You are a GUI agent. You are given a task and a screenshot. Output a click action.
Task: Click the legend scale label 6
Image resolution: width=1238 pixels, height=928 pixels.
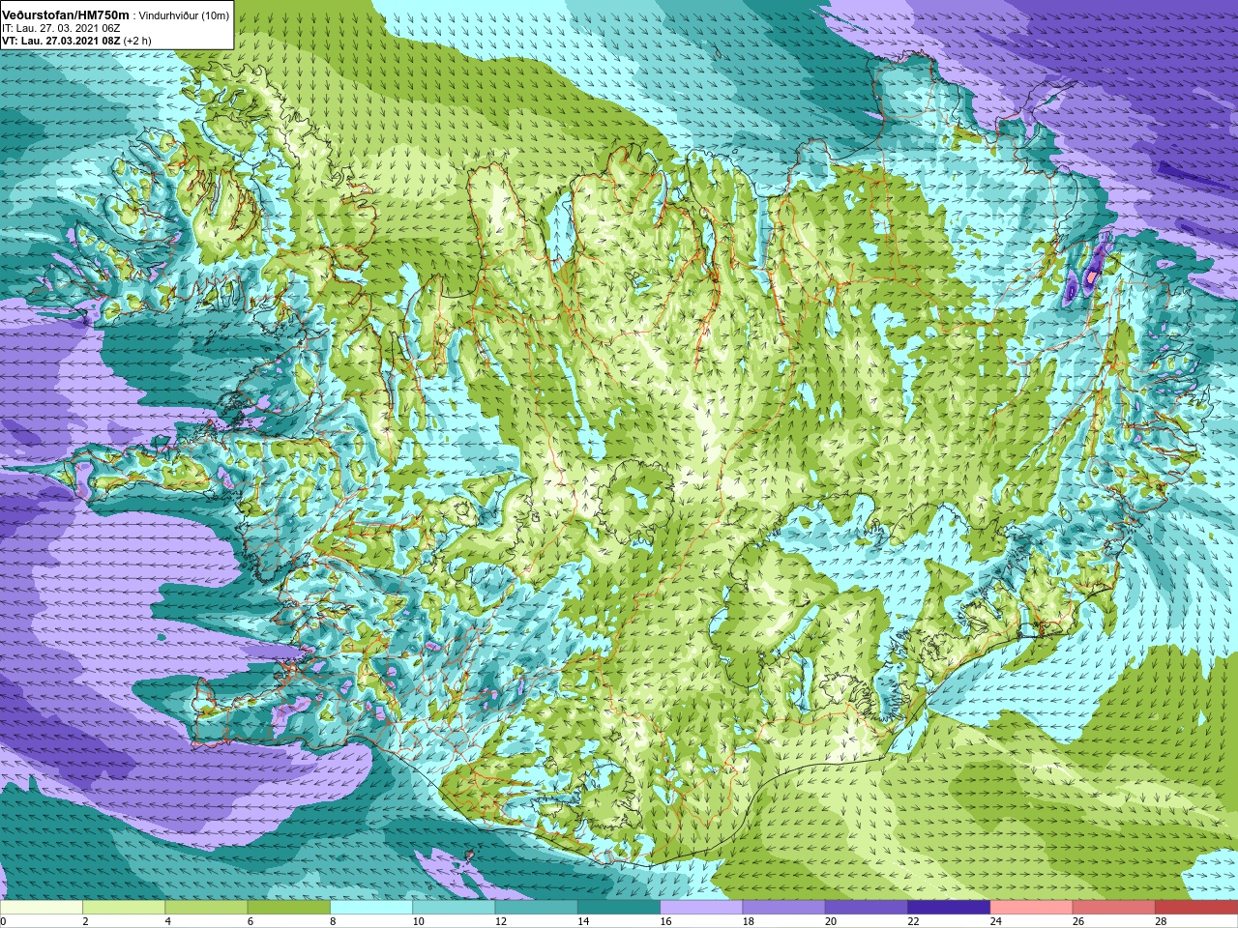pyautogui.click(x=251, y=921)
